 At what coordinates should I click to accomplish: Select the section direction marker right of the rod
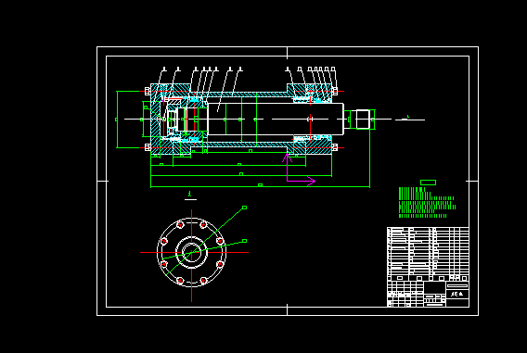point(410,118)
